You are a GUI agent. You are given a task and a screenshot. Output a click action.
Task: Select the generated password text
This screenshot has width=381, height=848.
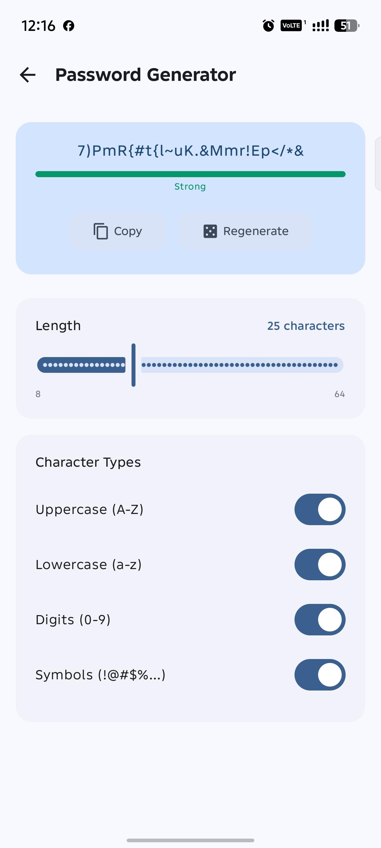(x=191, y=151)
